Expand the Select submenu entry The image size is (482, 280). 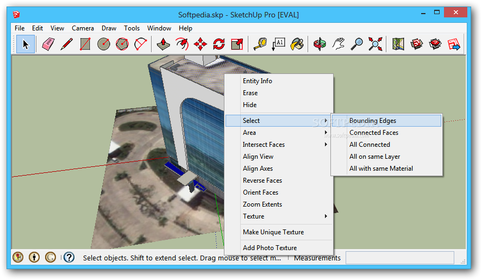coord(279,121)
